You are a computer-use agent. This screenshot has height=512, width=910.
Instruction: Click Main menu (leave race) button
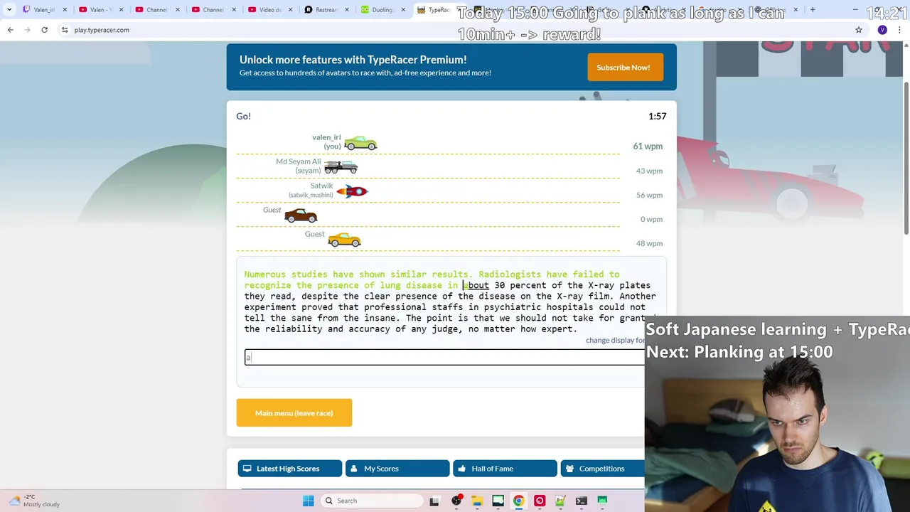tap(294, 413)
